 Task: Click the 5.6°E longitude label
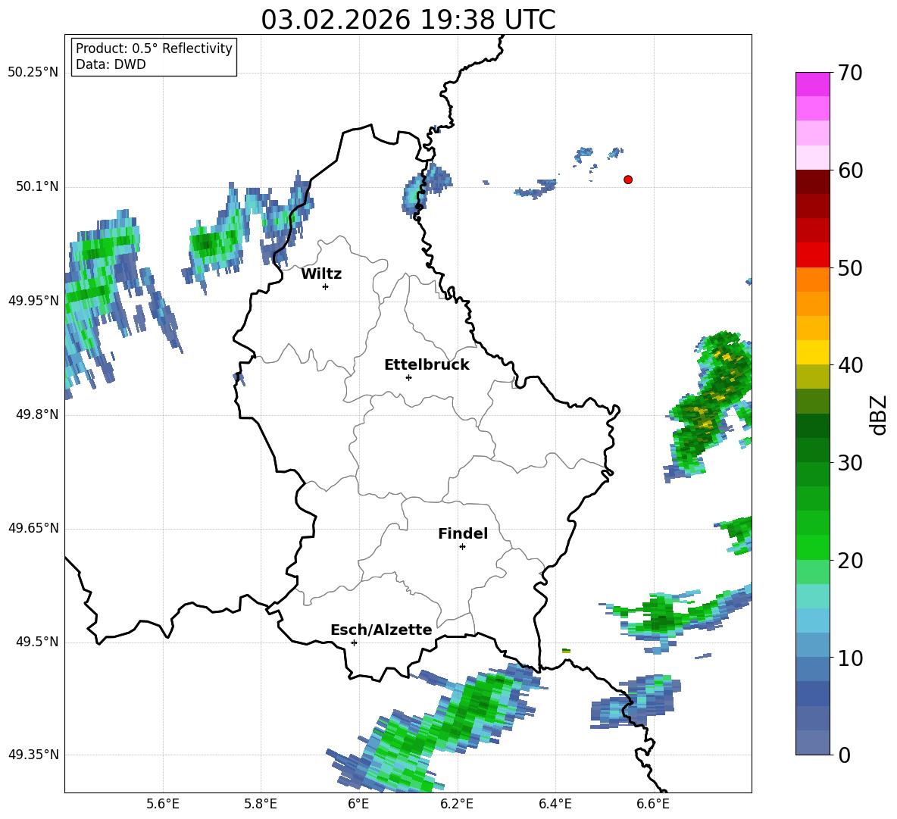click(163, 804)
